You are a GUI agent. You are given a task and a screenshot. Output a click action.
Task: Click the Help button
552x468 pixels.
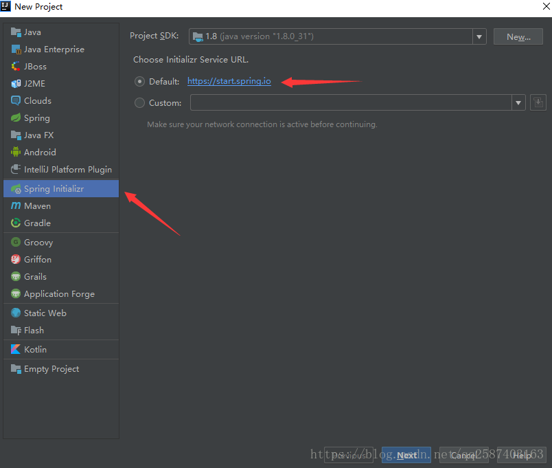pos(522,455)
